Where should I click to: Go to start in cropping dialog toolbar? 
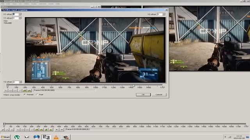click(x=6, y=91)
